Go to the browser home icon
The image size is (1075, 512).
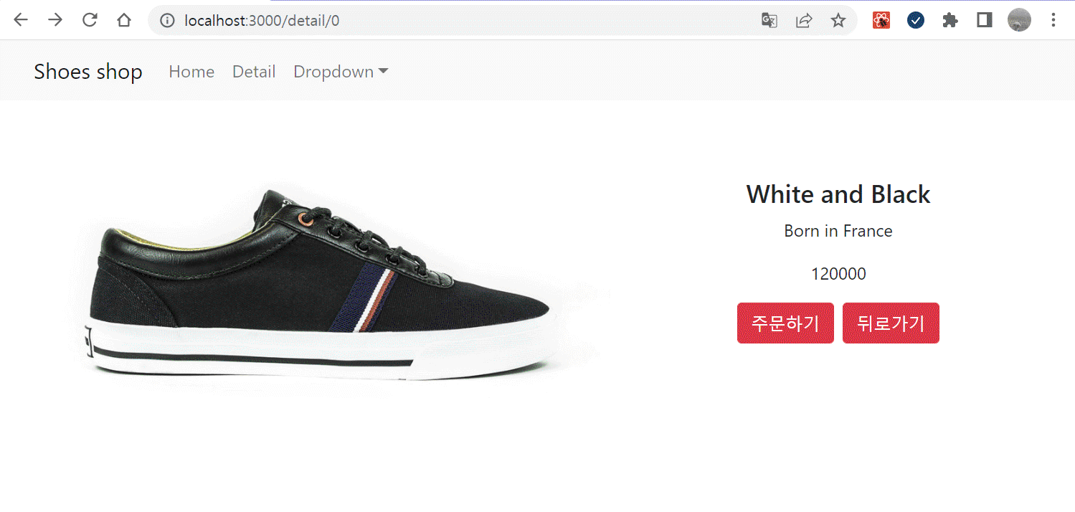tap(124, 20)
